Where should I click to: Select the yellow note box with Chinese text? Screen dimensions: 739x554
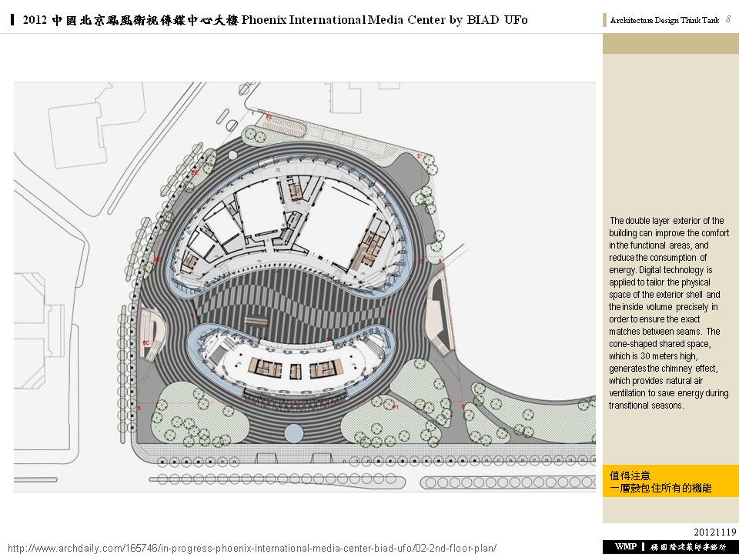pos(670,482)
